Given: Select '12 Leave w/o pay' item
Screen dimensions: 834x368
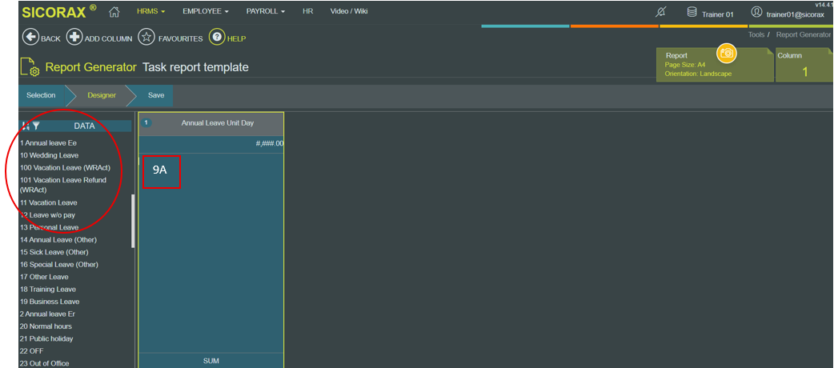Looking at the screenshot, I should click(x=47, y=215).
